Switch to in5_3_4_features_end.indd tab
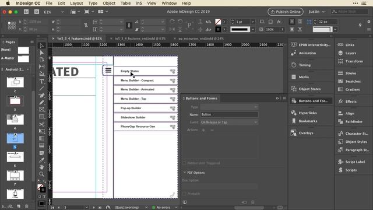 click(x=140, y=38)
